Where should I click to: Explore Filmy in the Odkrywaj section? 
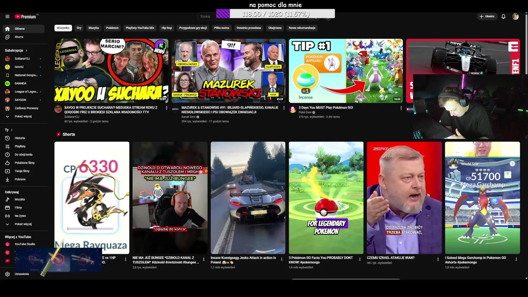[23, 207]
